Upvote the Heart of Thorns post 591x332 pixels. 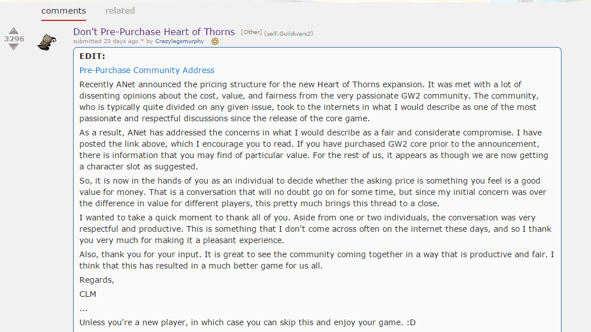[14, 31]
